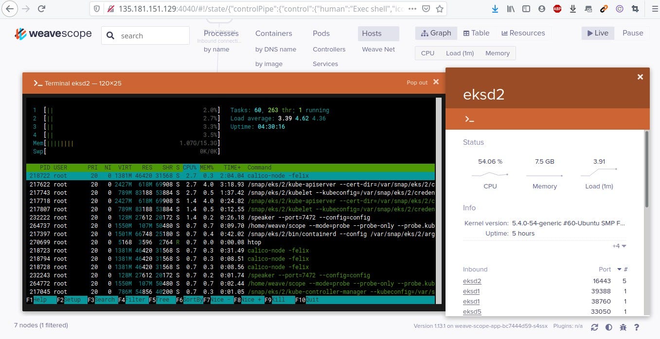Show Containers by DNS name
Viewport: 660px width, 339px height.
click(x=276, y=49)
